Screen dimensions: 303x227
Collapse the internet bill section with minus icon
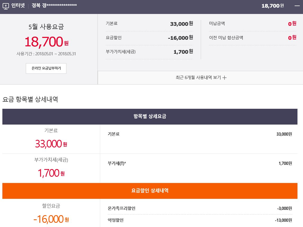pyautogui.click(x=297, y=6)
